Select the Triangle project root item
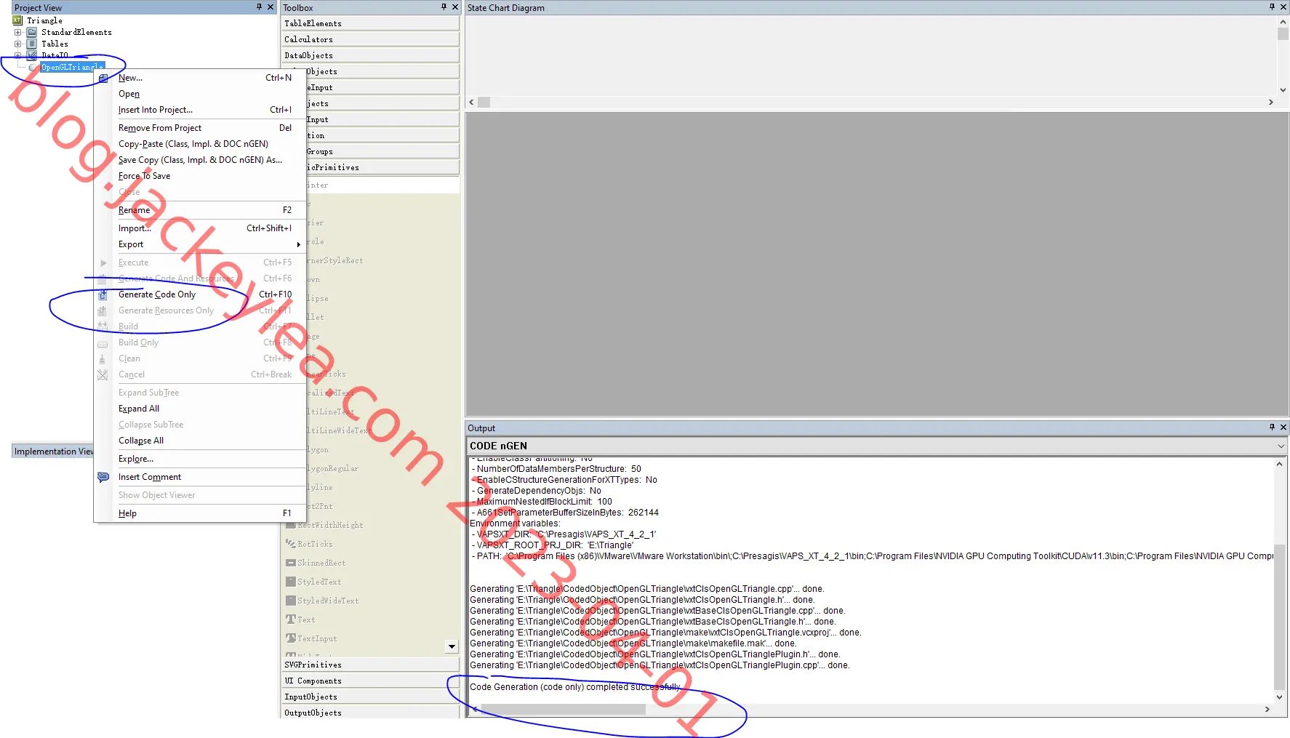 [44, 20]
